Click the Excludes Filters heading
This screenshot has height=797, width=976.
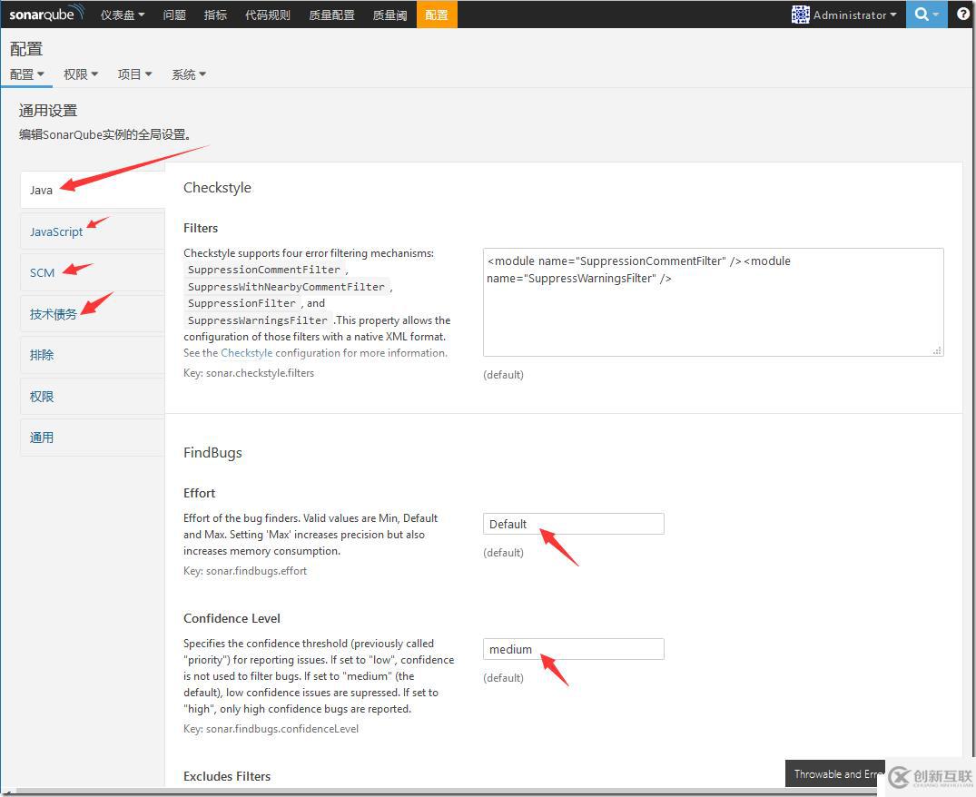(x=227, y=776)
